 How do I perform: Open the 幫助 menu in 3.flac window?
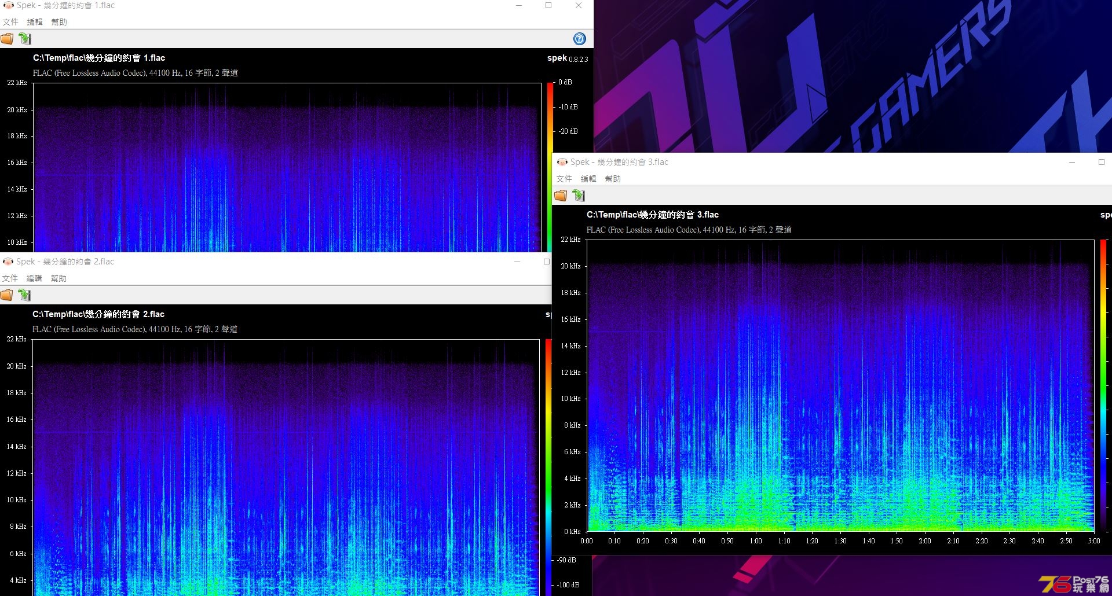click(613, 179)
